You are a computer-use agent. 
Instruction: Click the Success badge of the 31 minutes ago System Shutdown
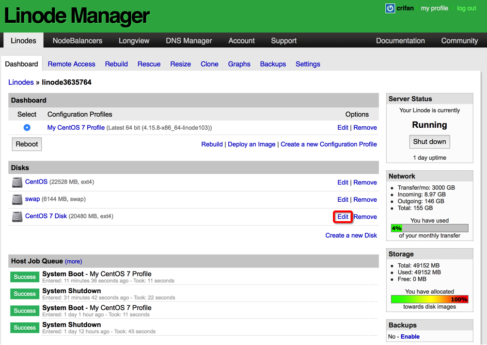[25, 294]
